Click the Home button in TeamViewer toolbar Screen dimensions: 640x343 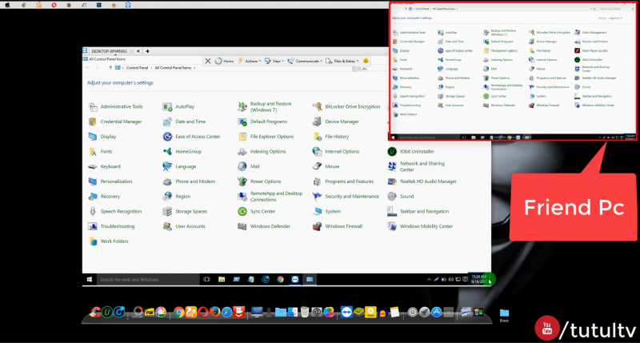[224, 61]
